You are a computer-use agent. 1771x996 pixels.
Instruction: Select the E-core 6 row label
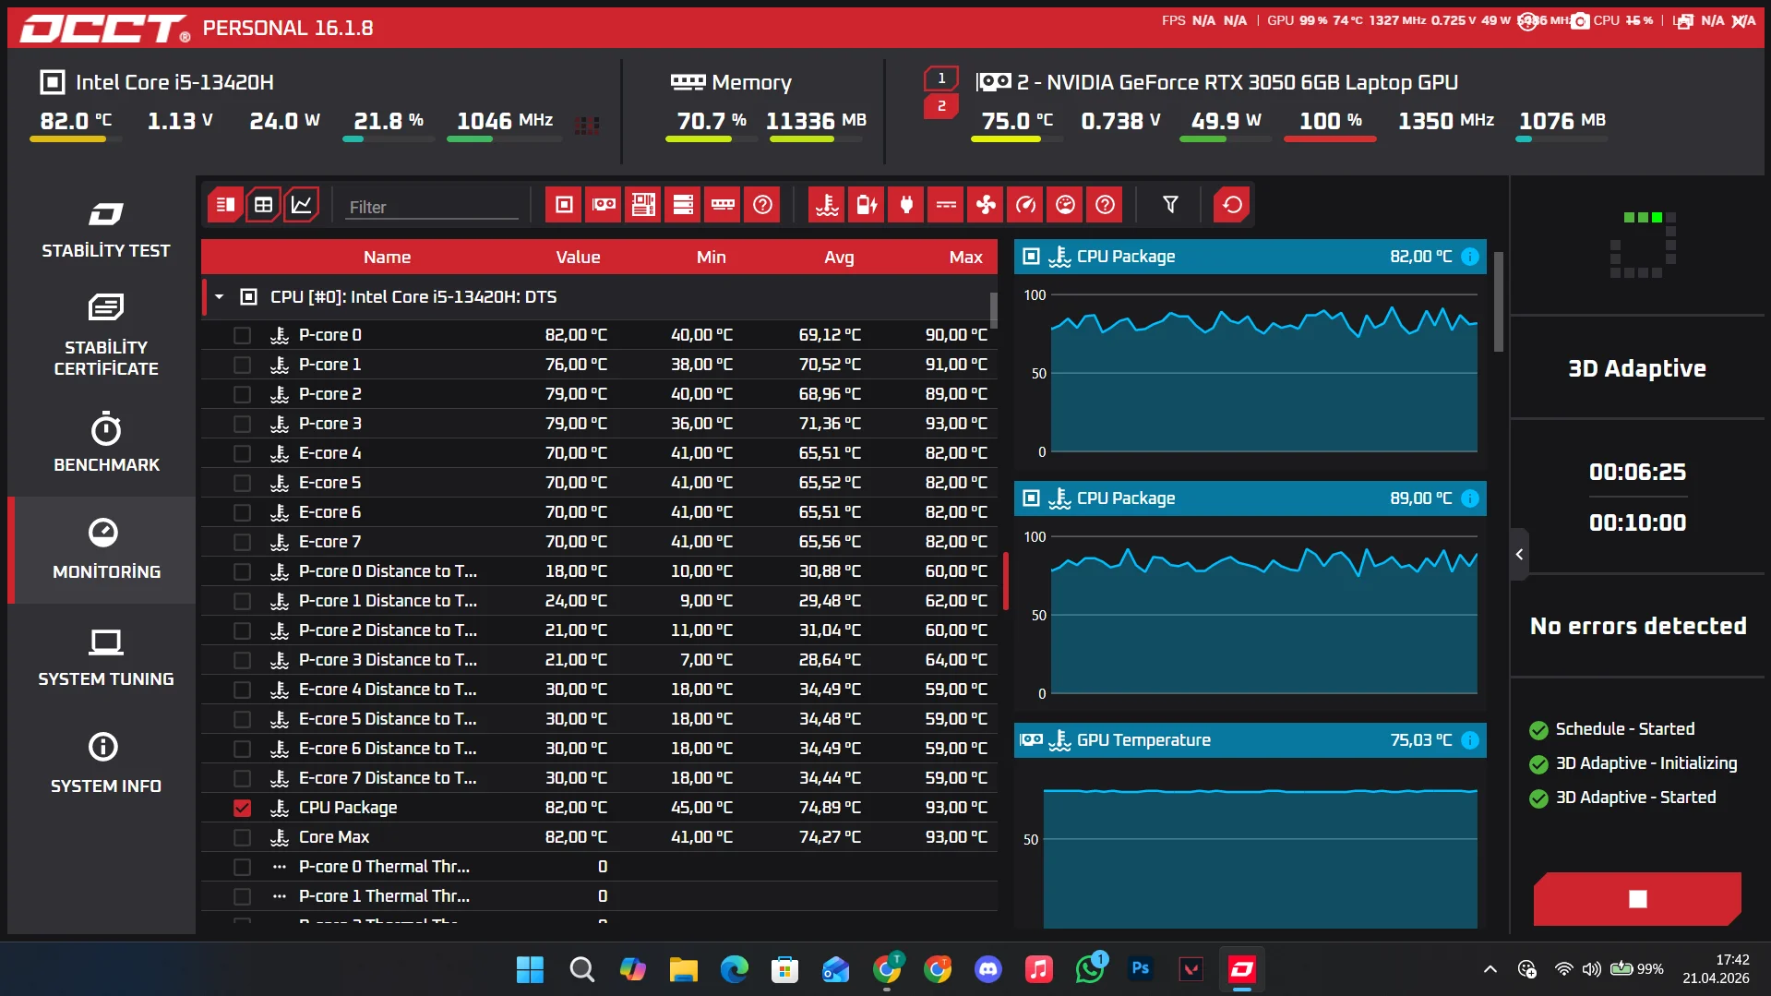click(329, 512)
